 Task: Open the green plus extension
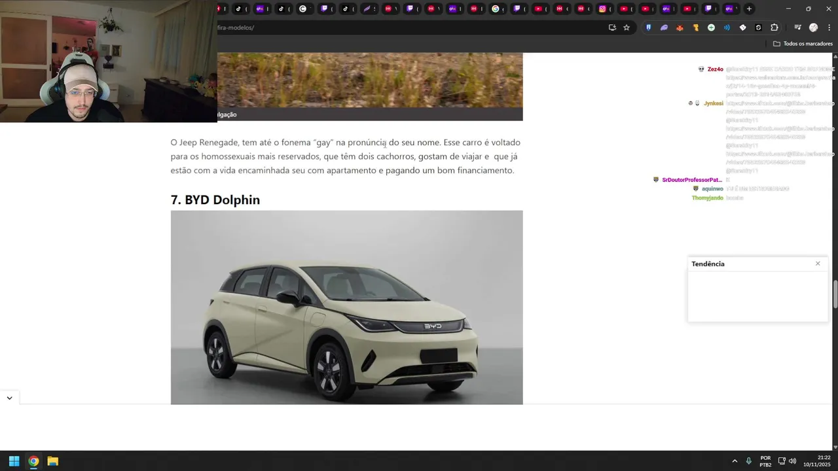(x=711, y=27)
